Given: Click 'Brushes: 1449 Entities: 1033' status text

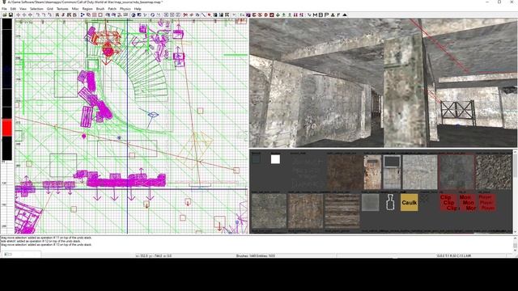Looking at the screenshot, I should point(256,255).
